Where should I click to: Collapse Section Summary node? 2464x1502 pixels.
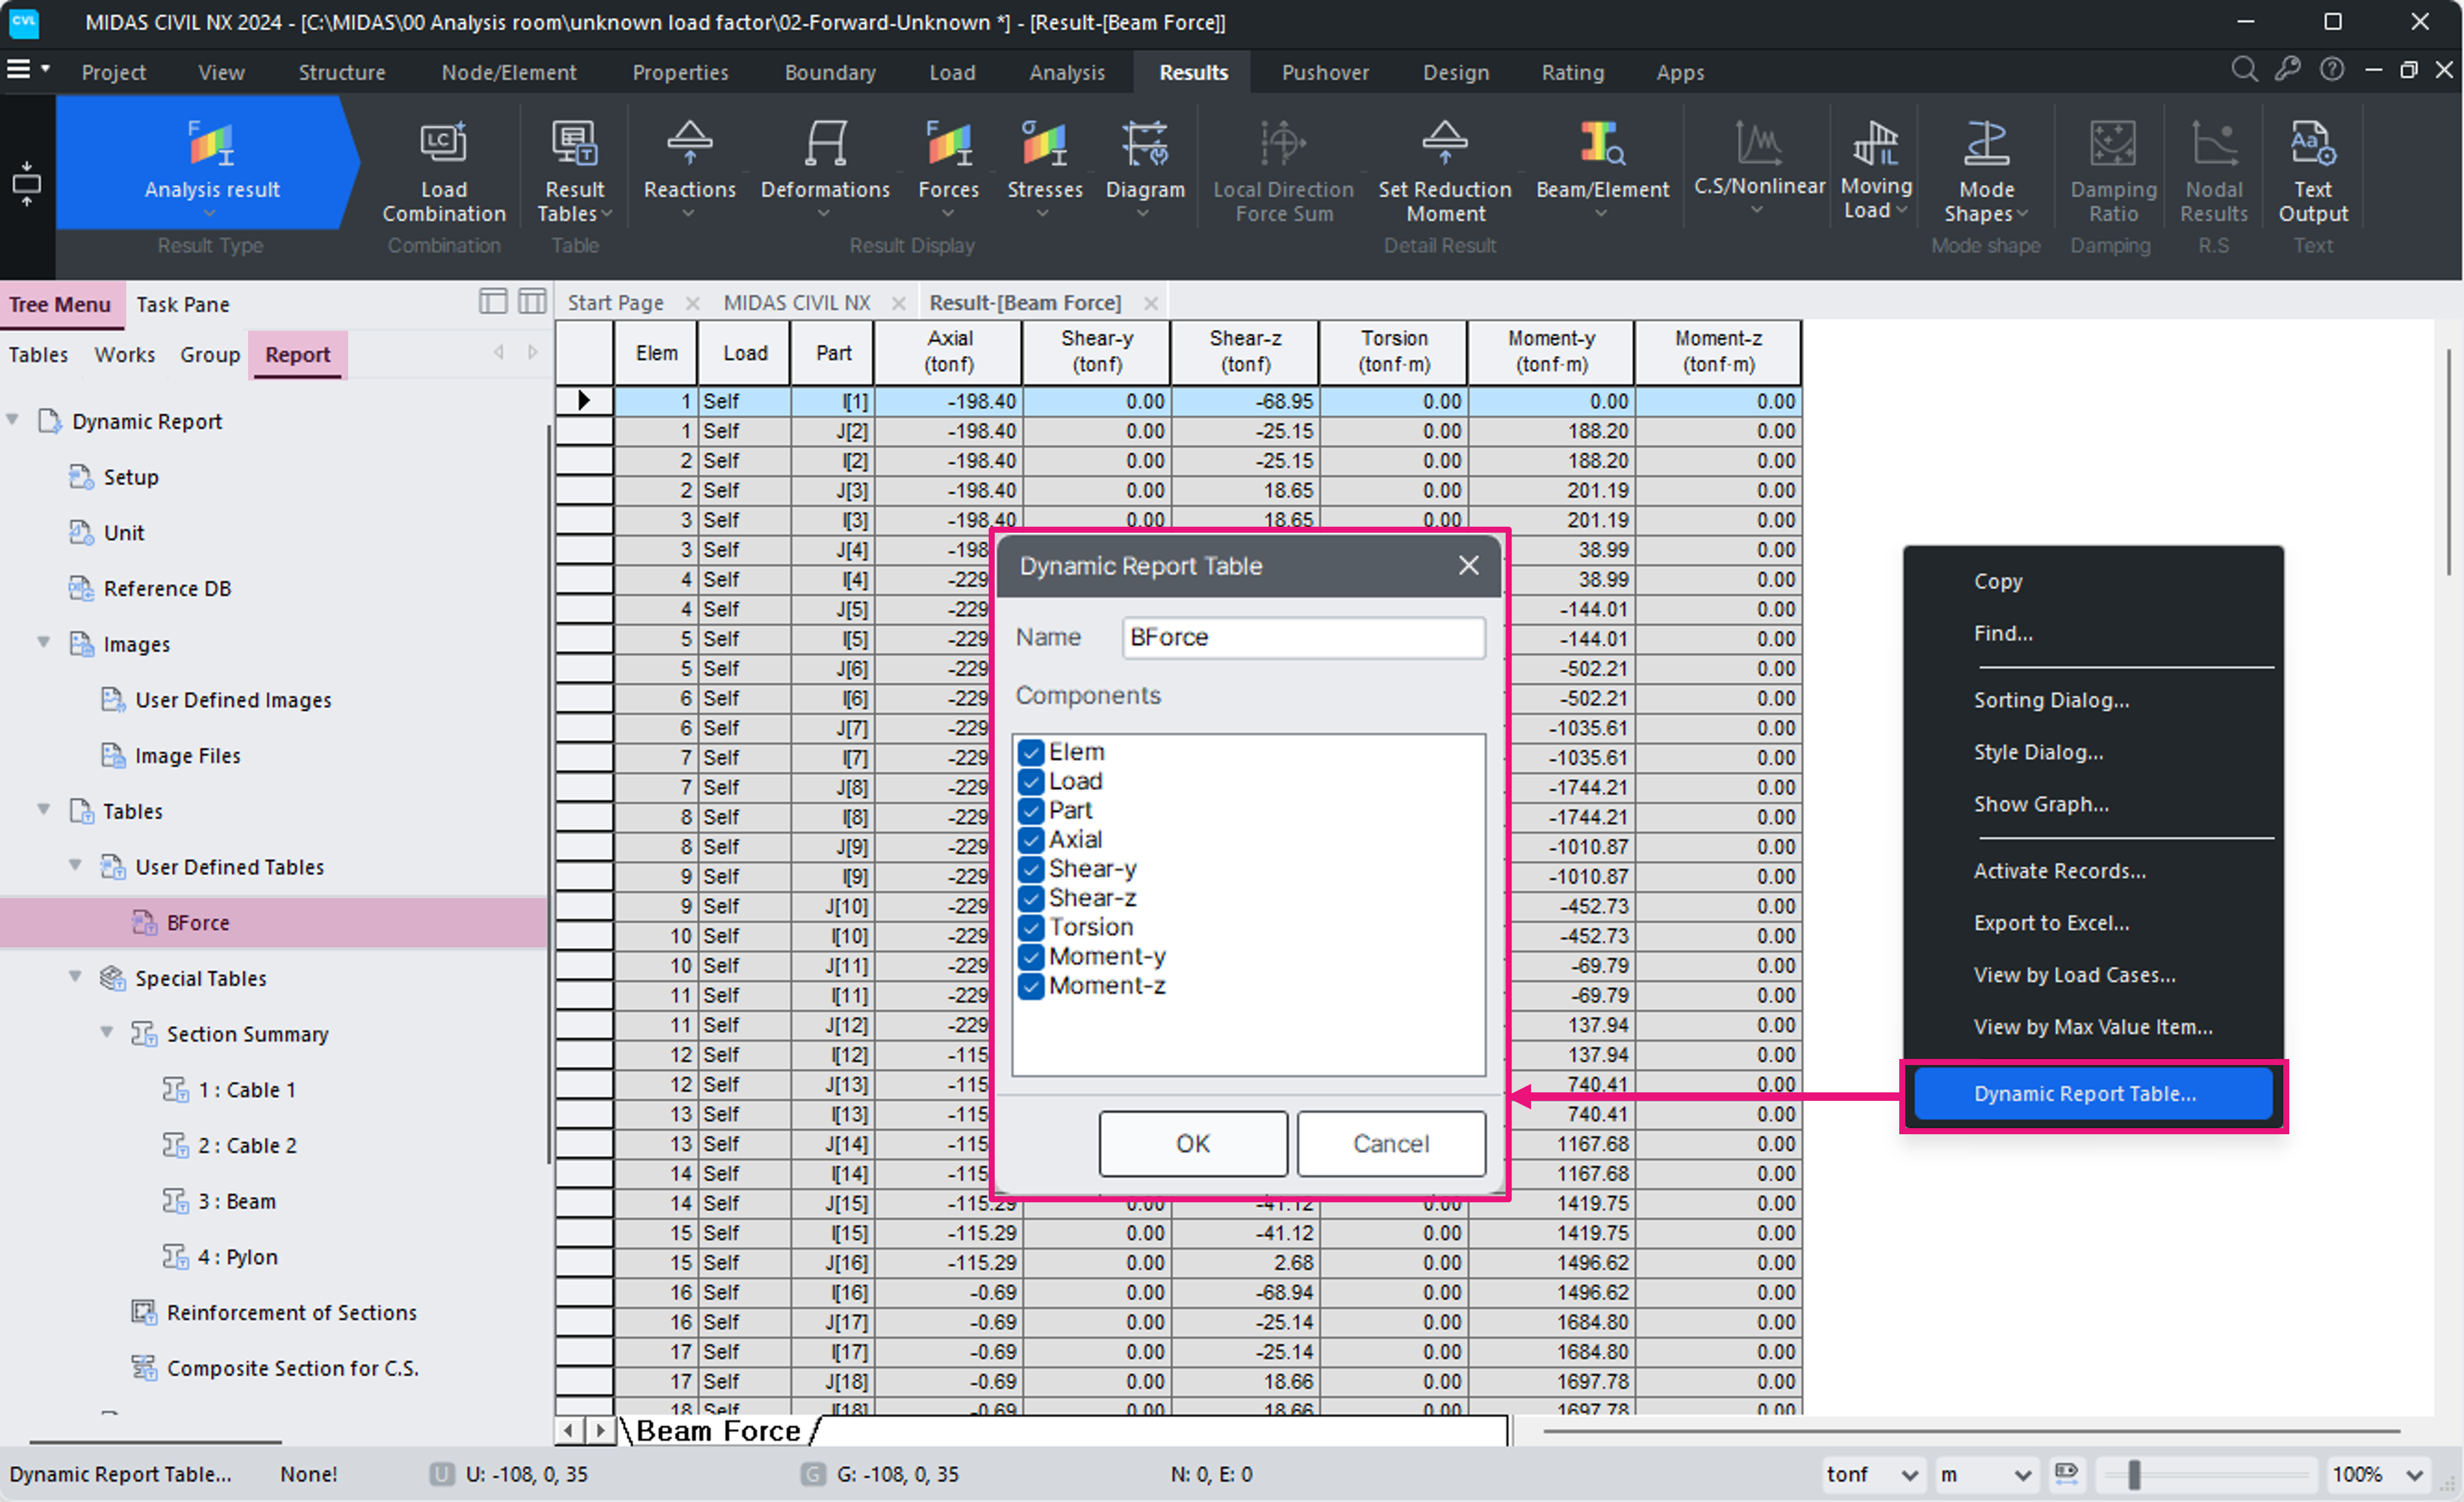point(107,1033)
